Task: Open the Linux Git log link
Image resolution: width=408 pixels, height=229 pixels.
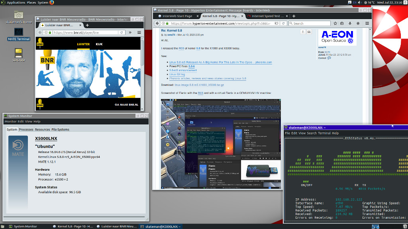Action: pyautogui.click(x=177, y=74)
